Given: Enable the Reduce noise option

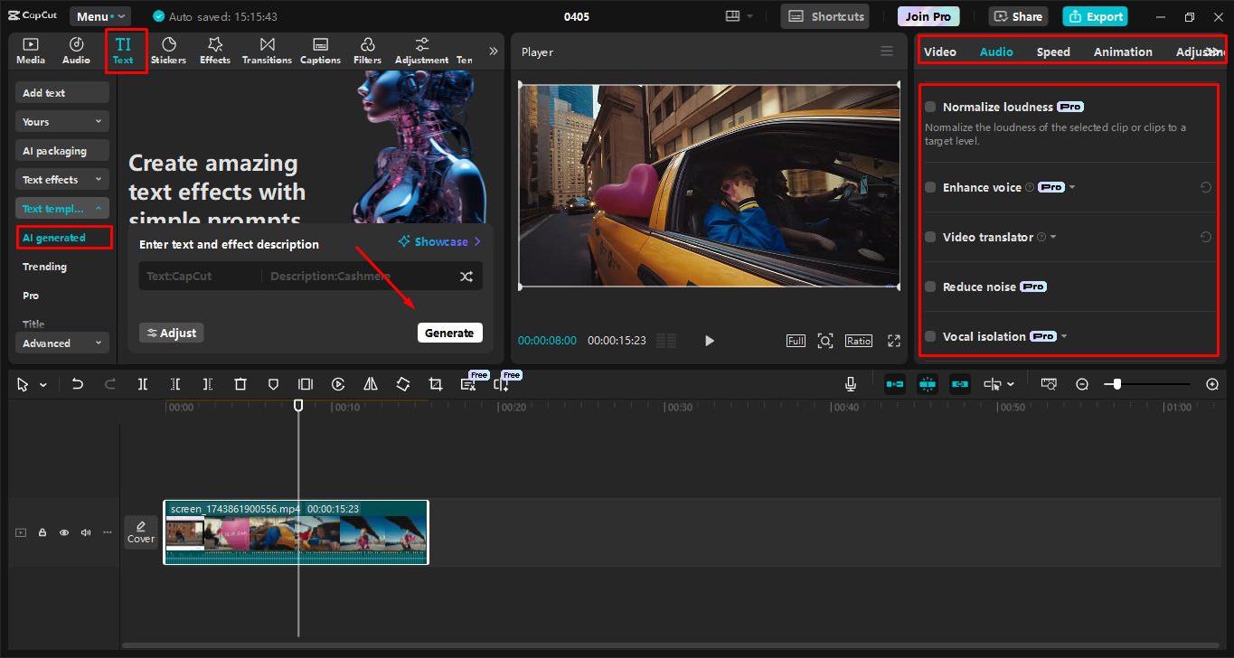Looking at the screenshot, I should pyautogui.click(x=929, y=287).
